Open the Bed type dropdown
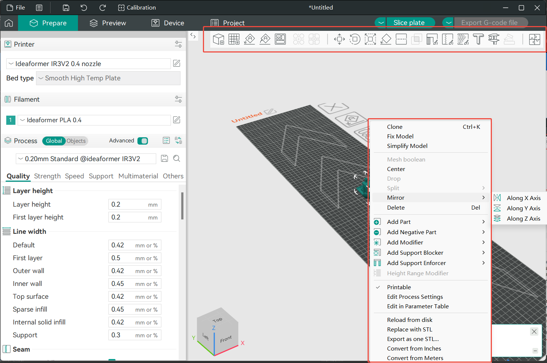 point(108,78)
